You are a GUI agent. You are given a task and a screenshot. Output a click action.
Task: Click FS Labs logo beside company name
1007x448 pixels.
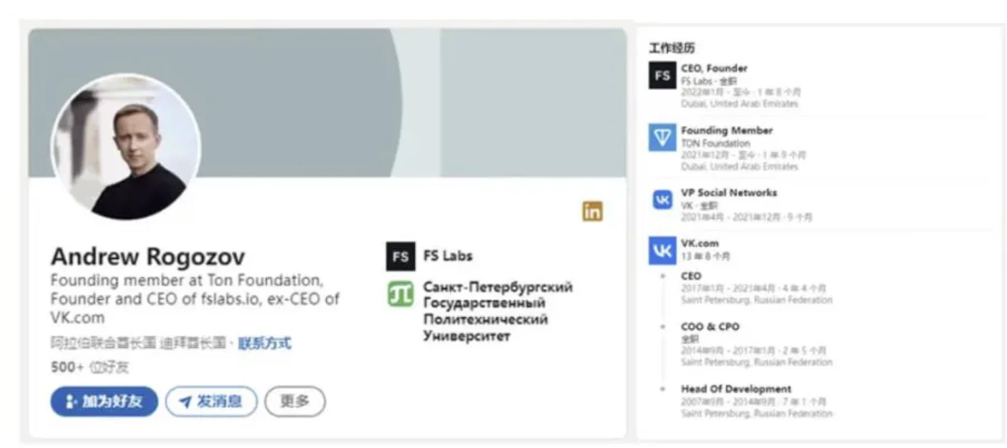[x=400, y=256]
